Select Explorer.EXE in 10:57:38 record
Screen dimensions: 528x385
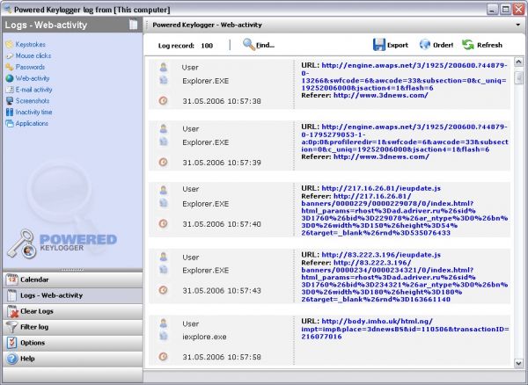205,81
